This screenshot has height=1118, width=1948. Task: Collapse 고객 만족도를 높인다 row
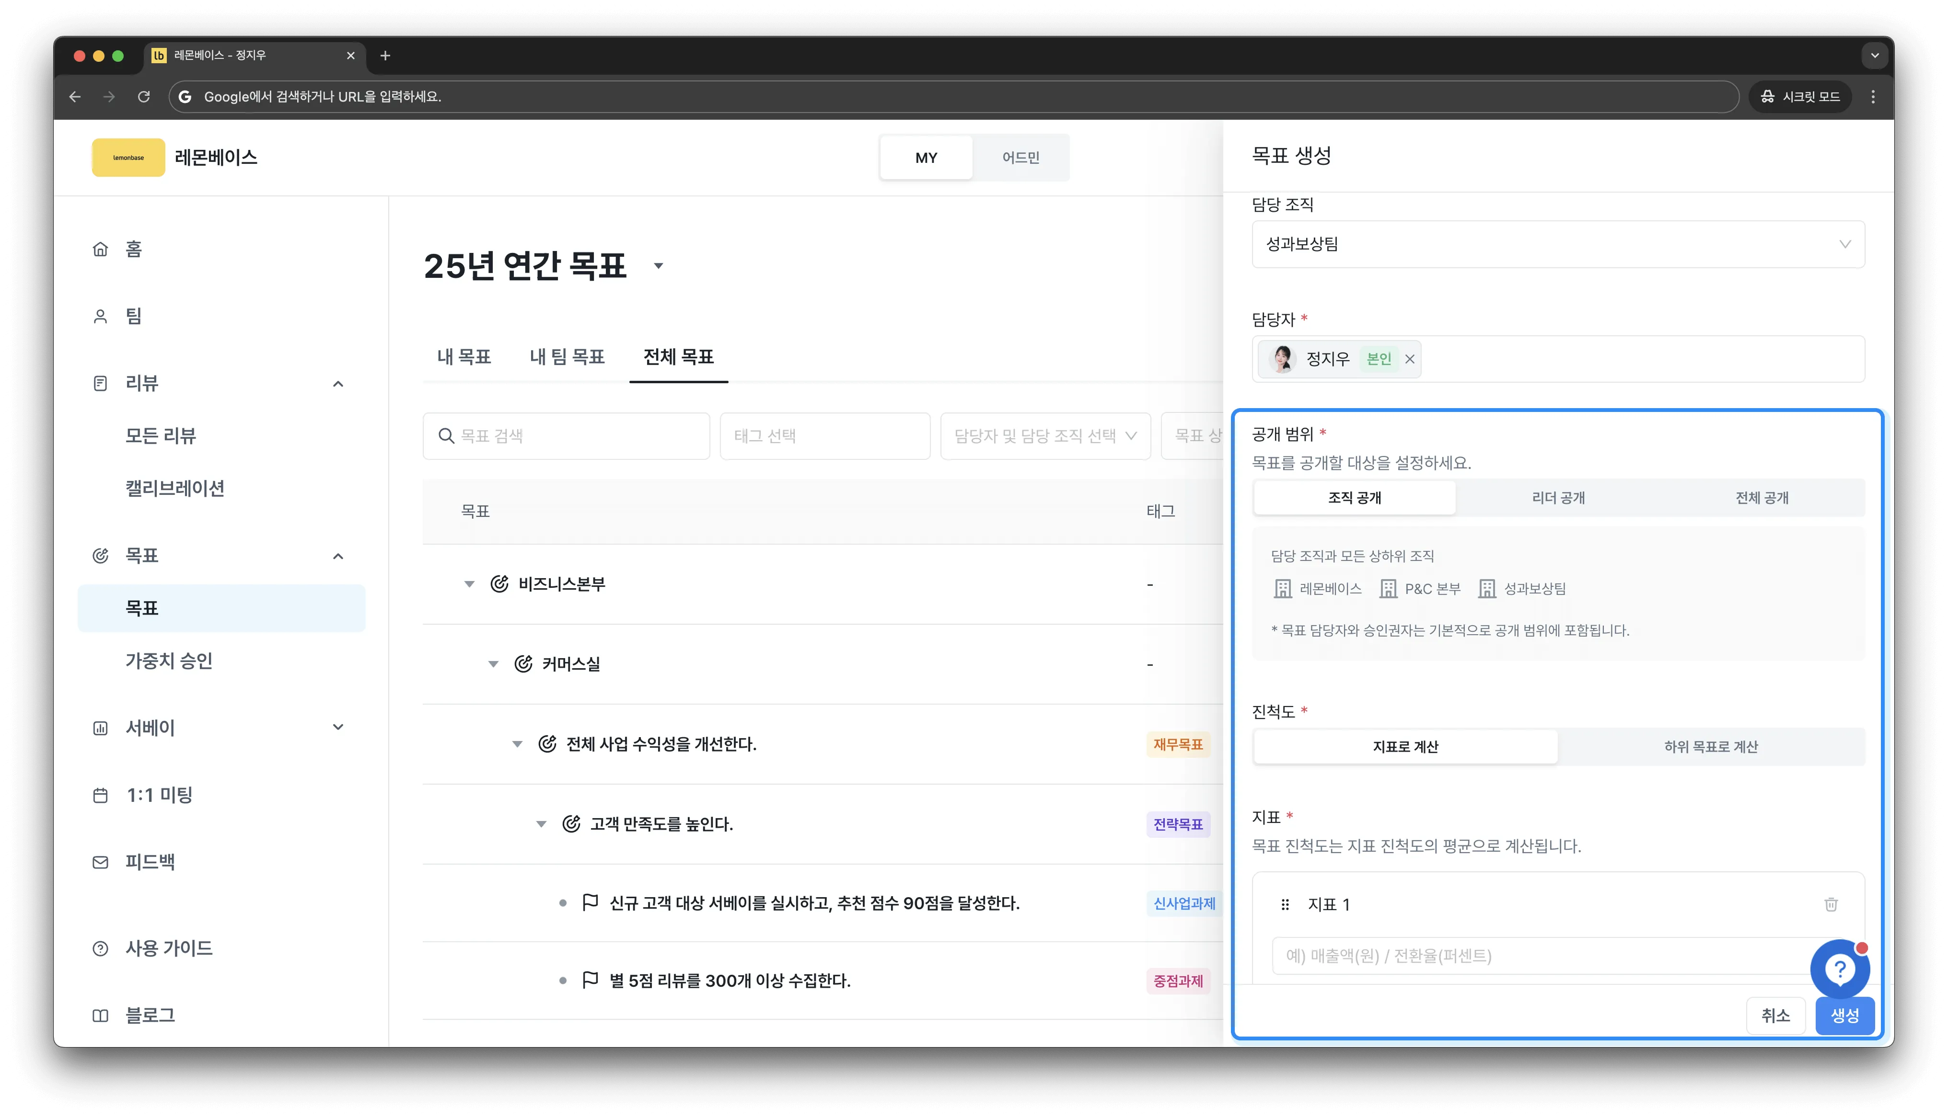coord(542,824)
